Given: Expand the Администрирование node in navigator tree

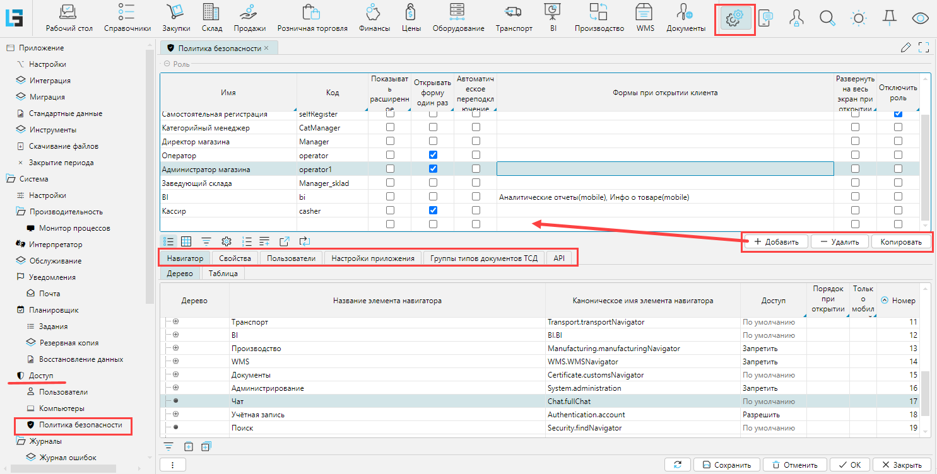Looking at the screenshot, I should (175, 388).
